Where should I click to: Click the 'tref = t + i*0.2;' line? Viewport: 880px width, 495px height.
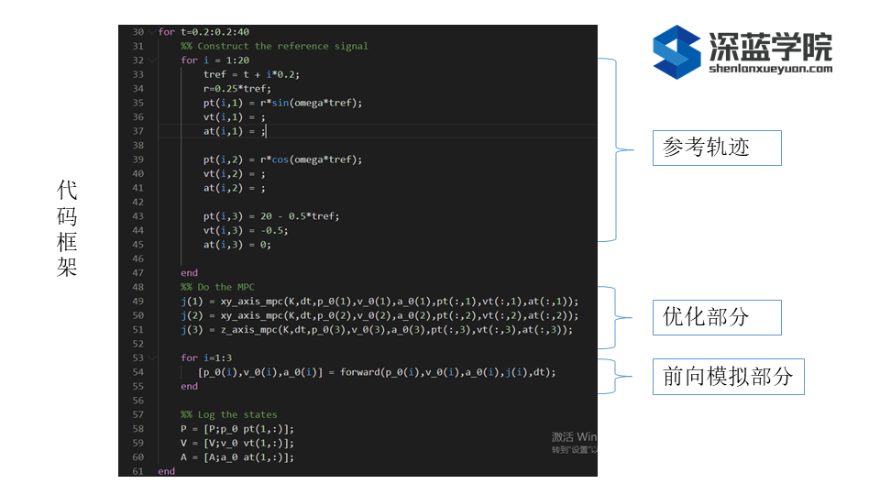(251, 74)
